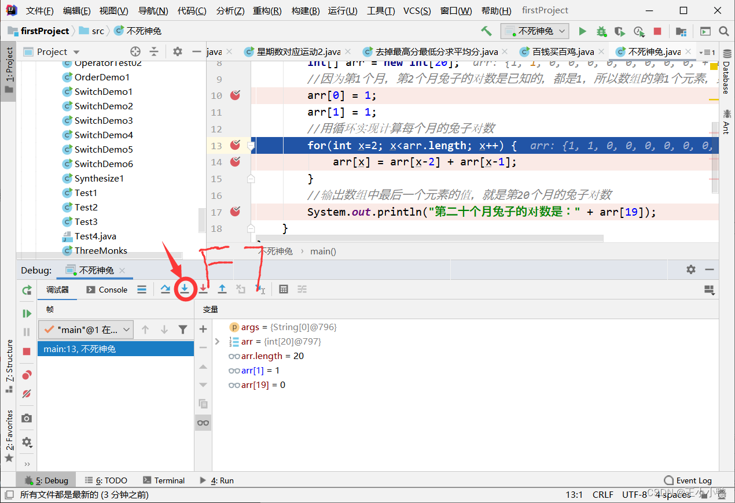
Task: Add new watch with plus icon
Action: tap(203, 329)
